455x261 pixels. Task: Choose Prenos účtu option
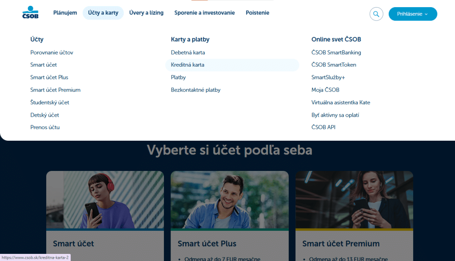(45, 127)
